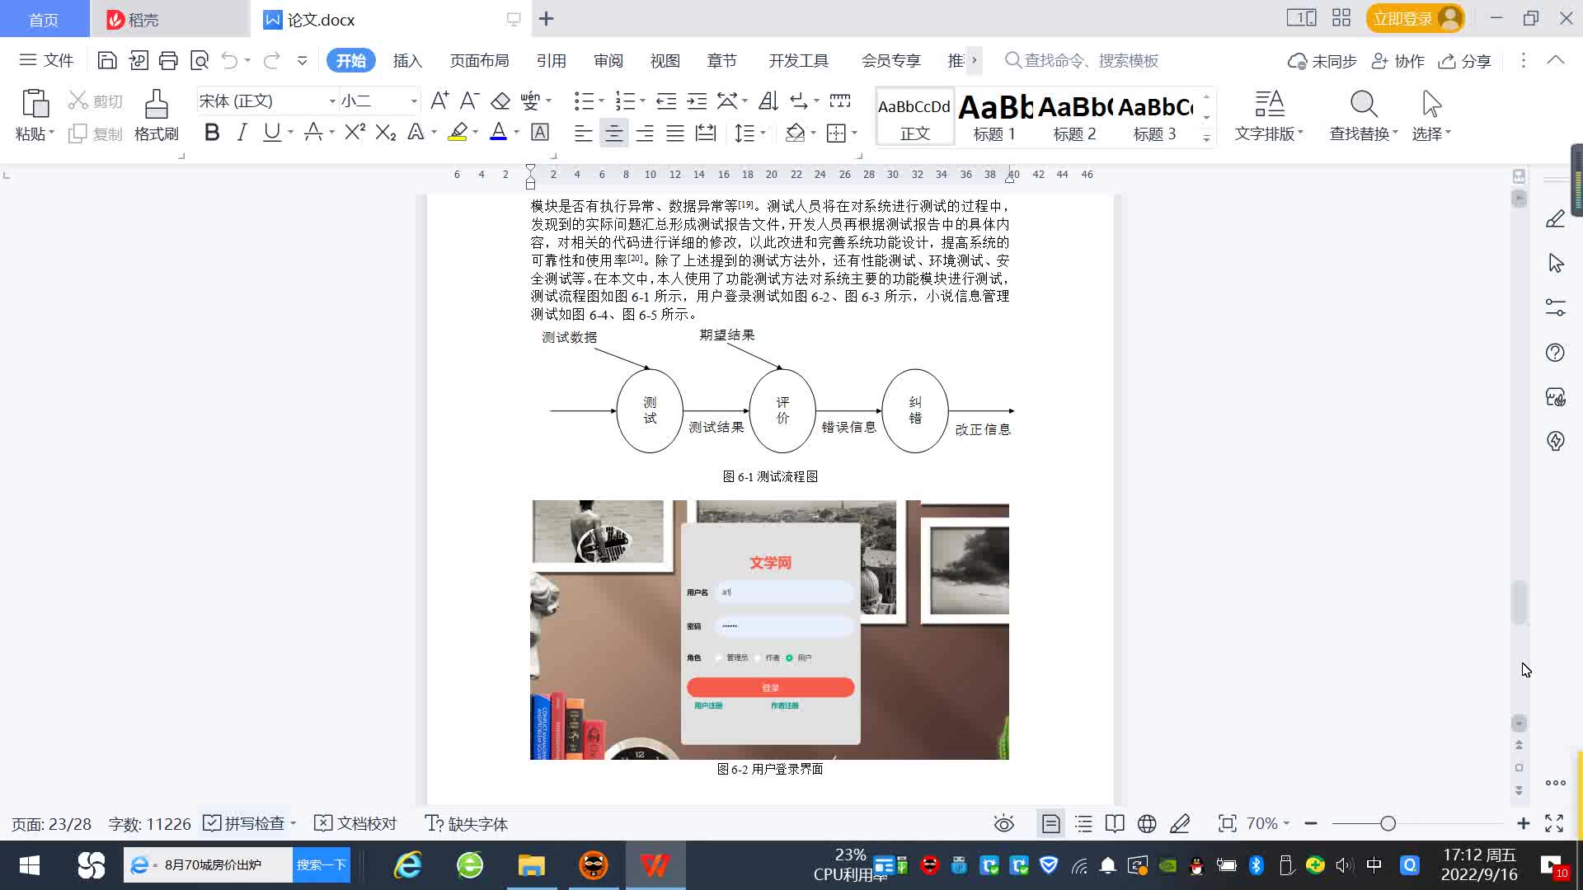Click the clear formatting eraser icon
Screen dimensions: 1583x890
[x=500, y=101]
